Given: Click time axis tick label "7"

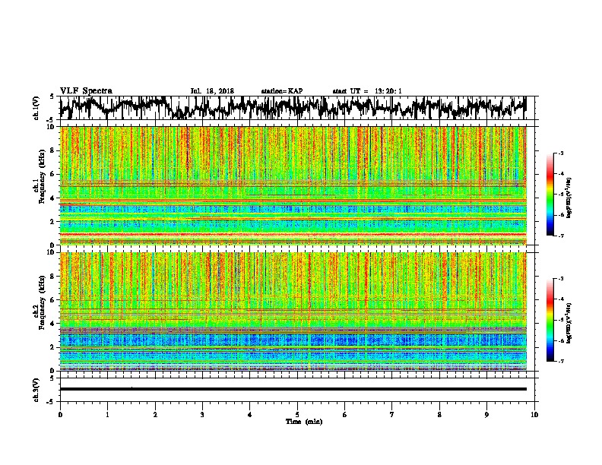Looking at the screenshot, I should 392,415.
